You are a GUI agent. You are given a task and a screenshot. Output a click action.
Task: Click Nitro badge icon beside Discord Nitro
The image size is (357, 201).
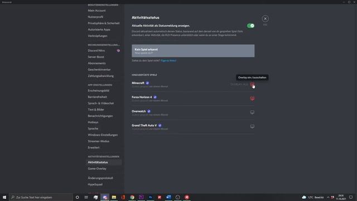(x=118, y=51)
